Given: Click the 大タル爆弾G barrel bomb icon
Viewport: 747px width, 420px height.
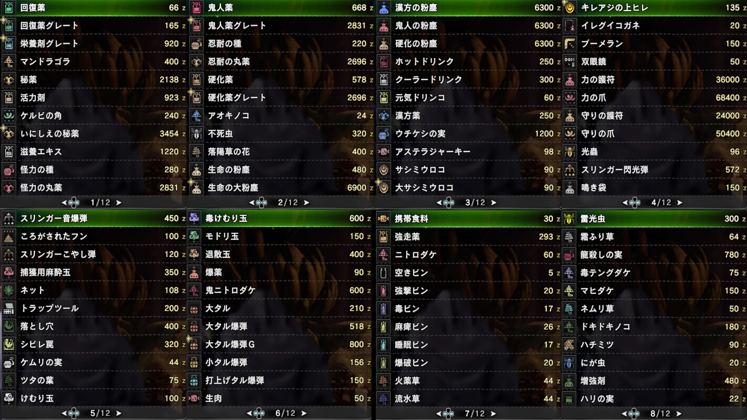Looking at the screenshot, I should click(194, 344).
